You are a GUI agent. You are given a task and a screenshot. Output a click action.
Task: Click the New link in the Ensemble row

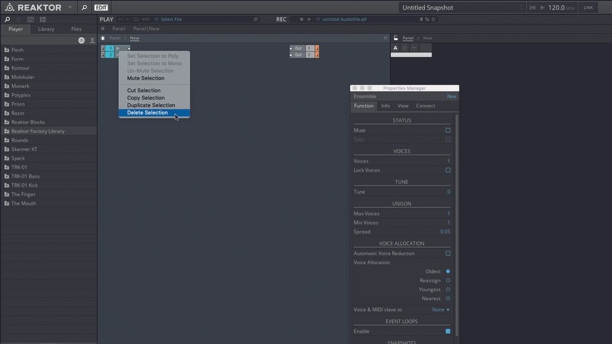pos(452,96)
